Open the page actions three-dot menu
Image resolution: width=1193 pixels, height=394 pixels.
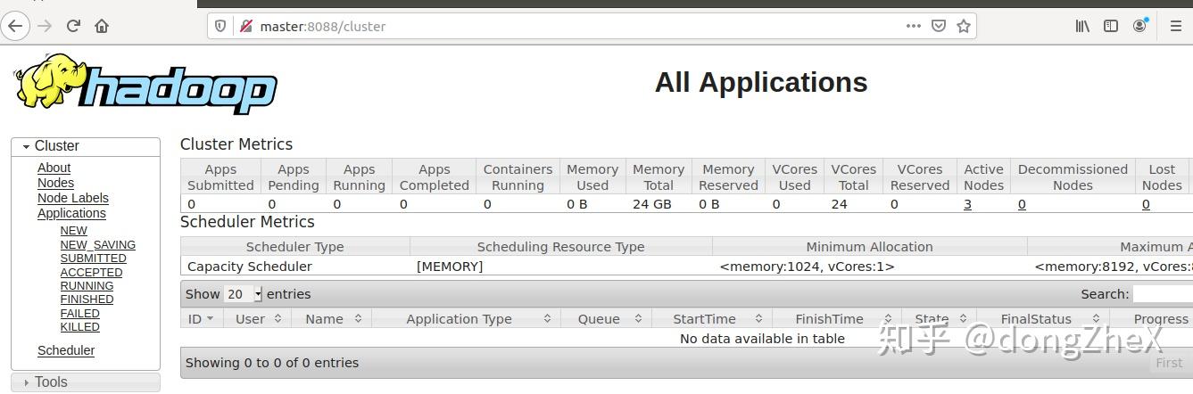pos(913,26)
